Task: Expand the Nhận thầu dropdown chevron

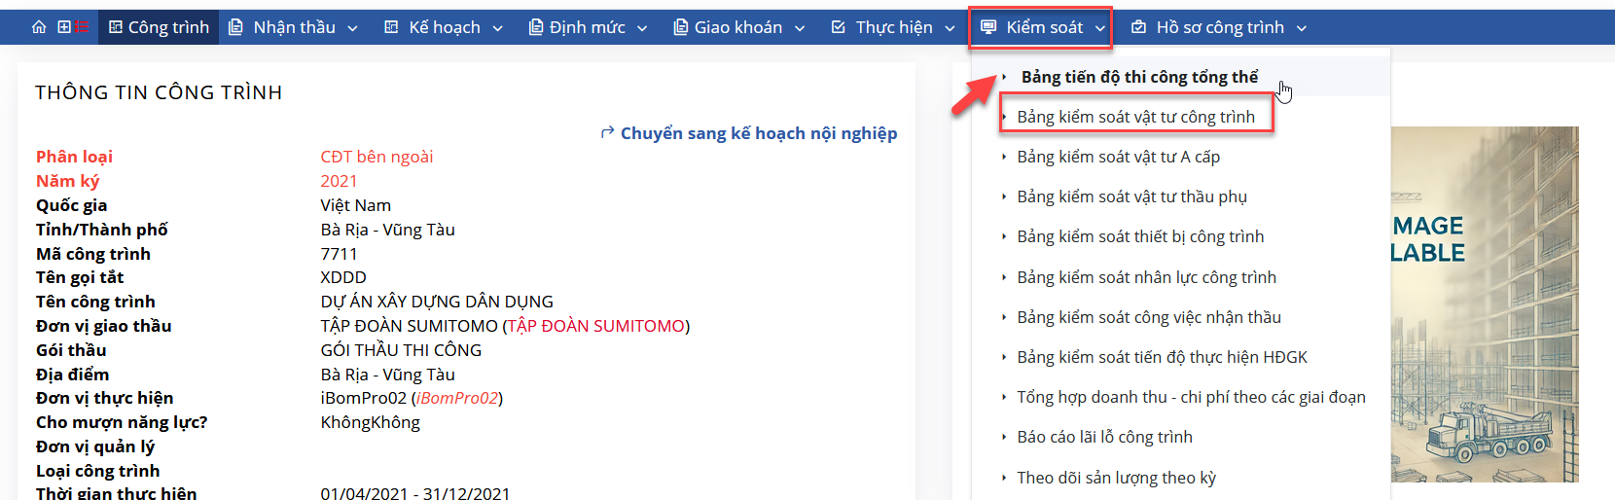Action: [x=352, y=28]
